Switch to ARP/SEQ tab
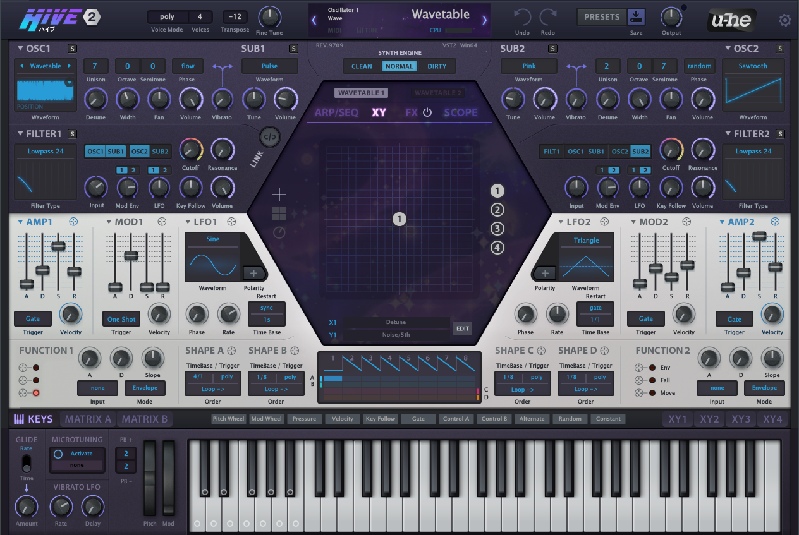This screenshot has height=535, width=799. (336, 112)
